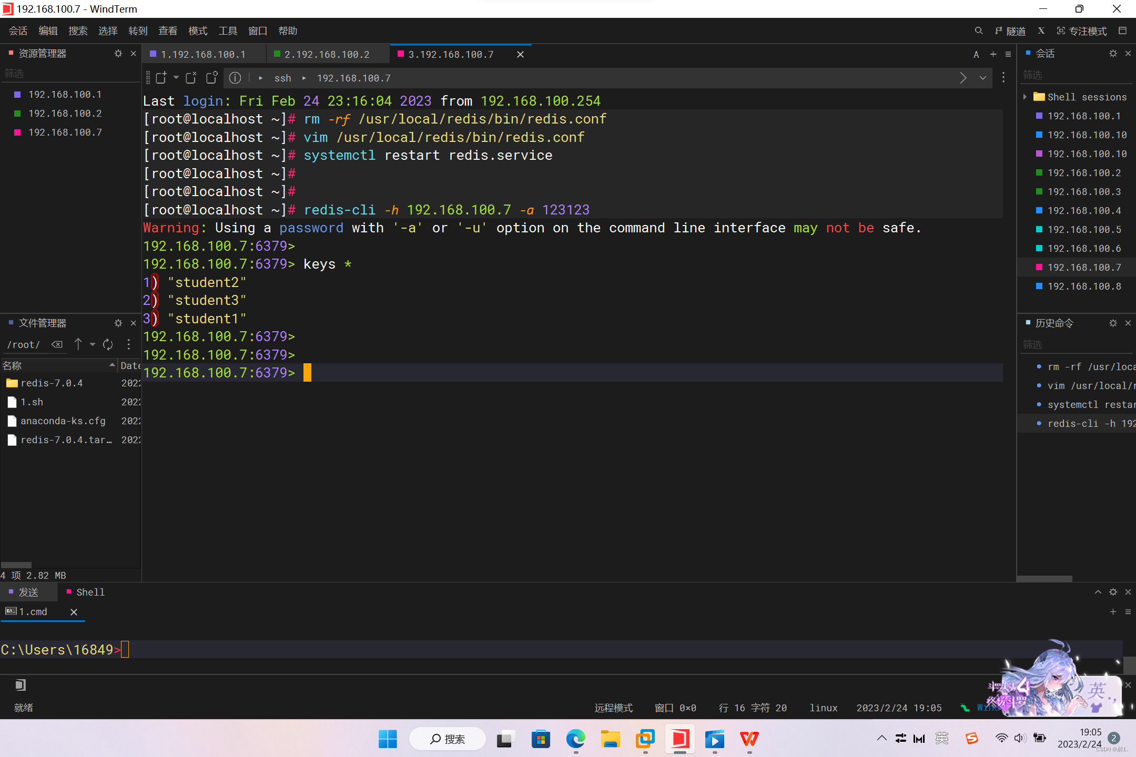Open settings gear of 资源管理器 panel
Screen dimensions: 1136x757
(118, 54)
